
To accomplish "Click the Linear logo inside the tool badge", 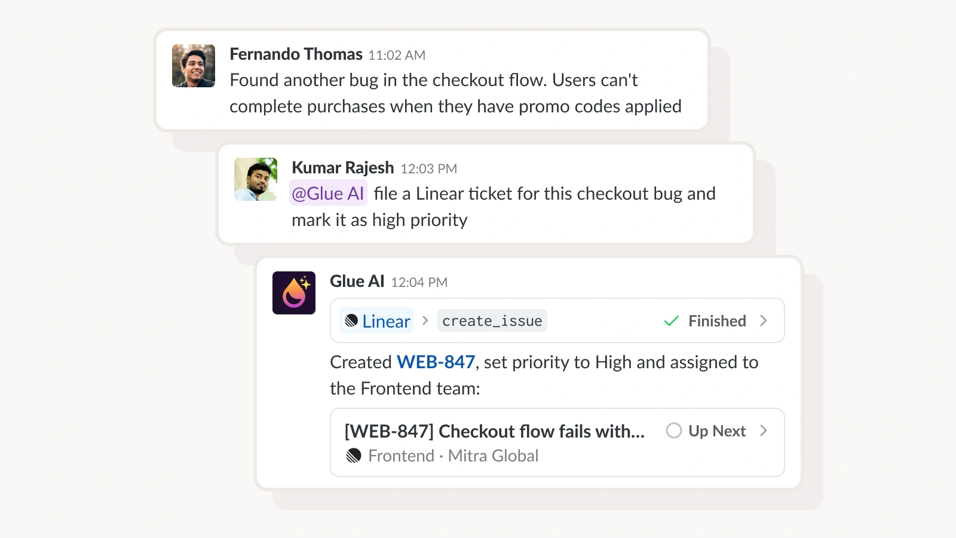I will point(353,321).
